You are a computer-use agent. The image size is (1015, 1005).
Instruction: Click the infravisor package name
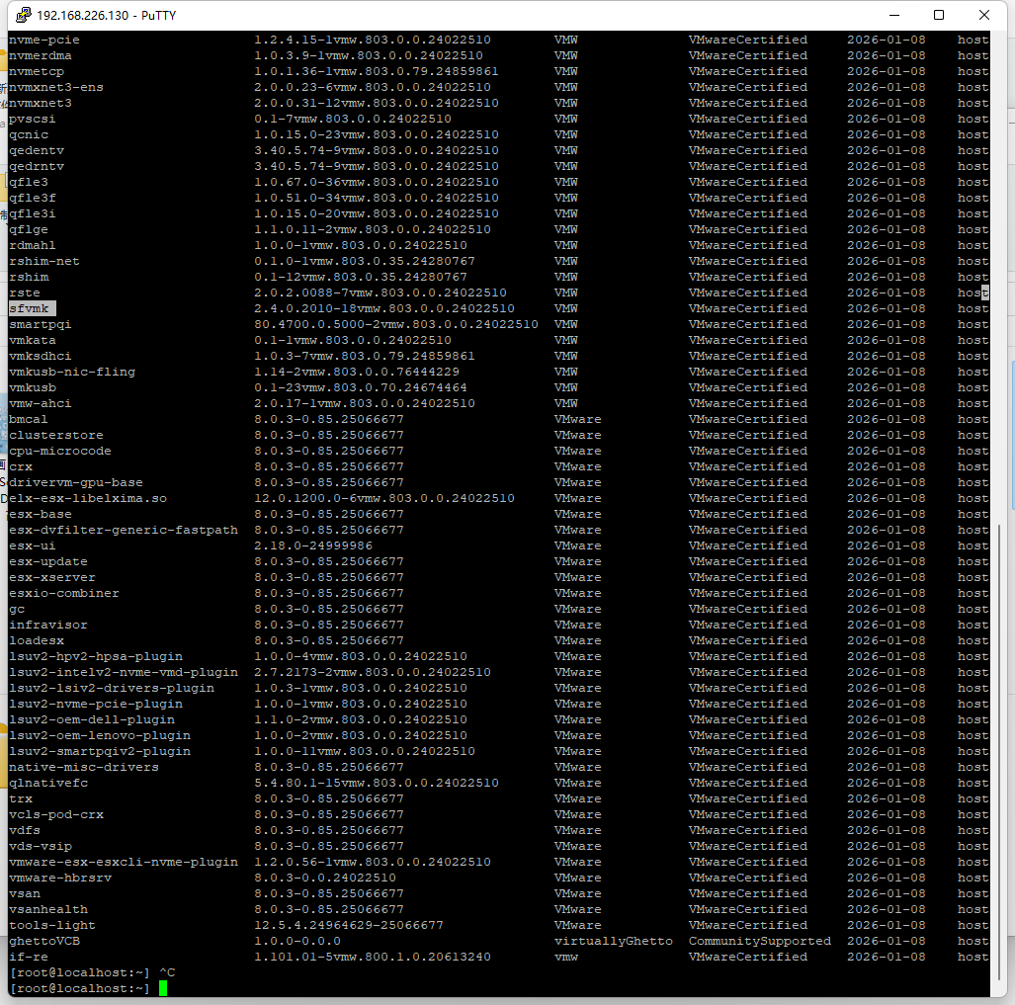[x=47, y=626]
